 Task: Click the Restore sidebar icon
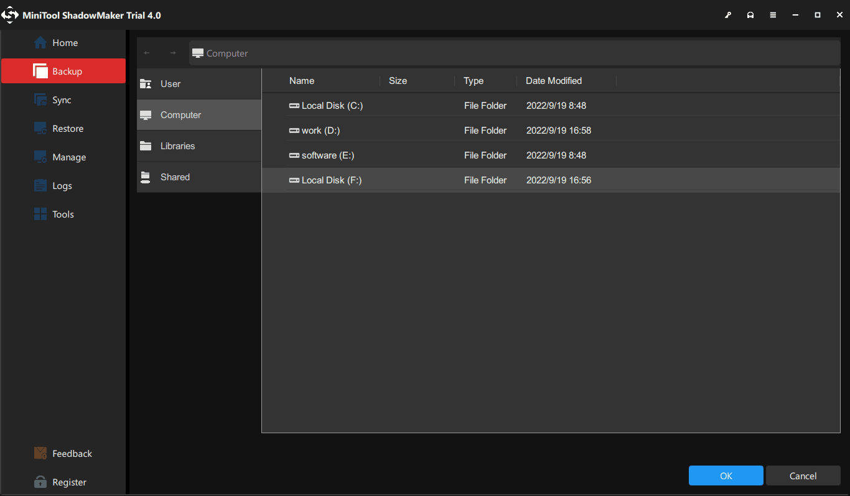click(40, 128)
